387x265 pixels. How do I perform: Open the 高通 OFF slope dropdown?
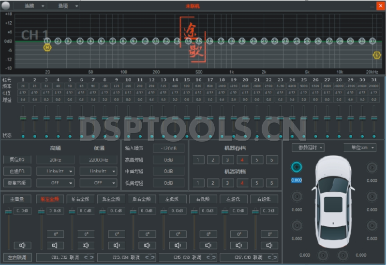click(x=55, y=183)
